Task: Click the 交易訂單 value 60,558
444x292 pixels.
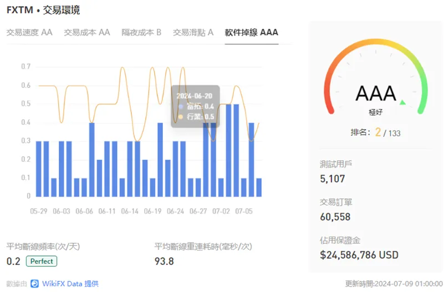Action: point(335,217)
